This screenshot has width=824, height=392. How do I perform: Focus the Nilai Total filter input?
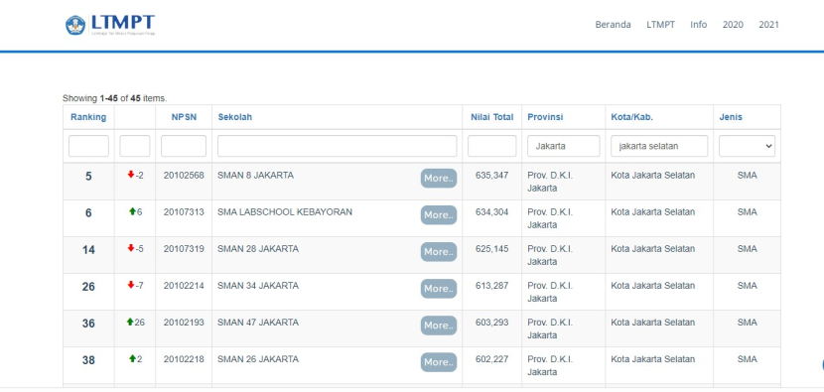tap(491, 146)
